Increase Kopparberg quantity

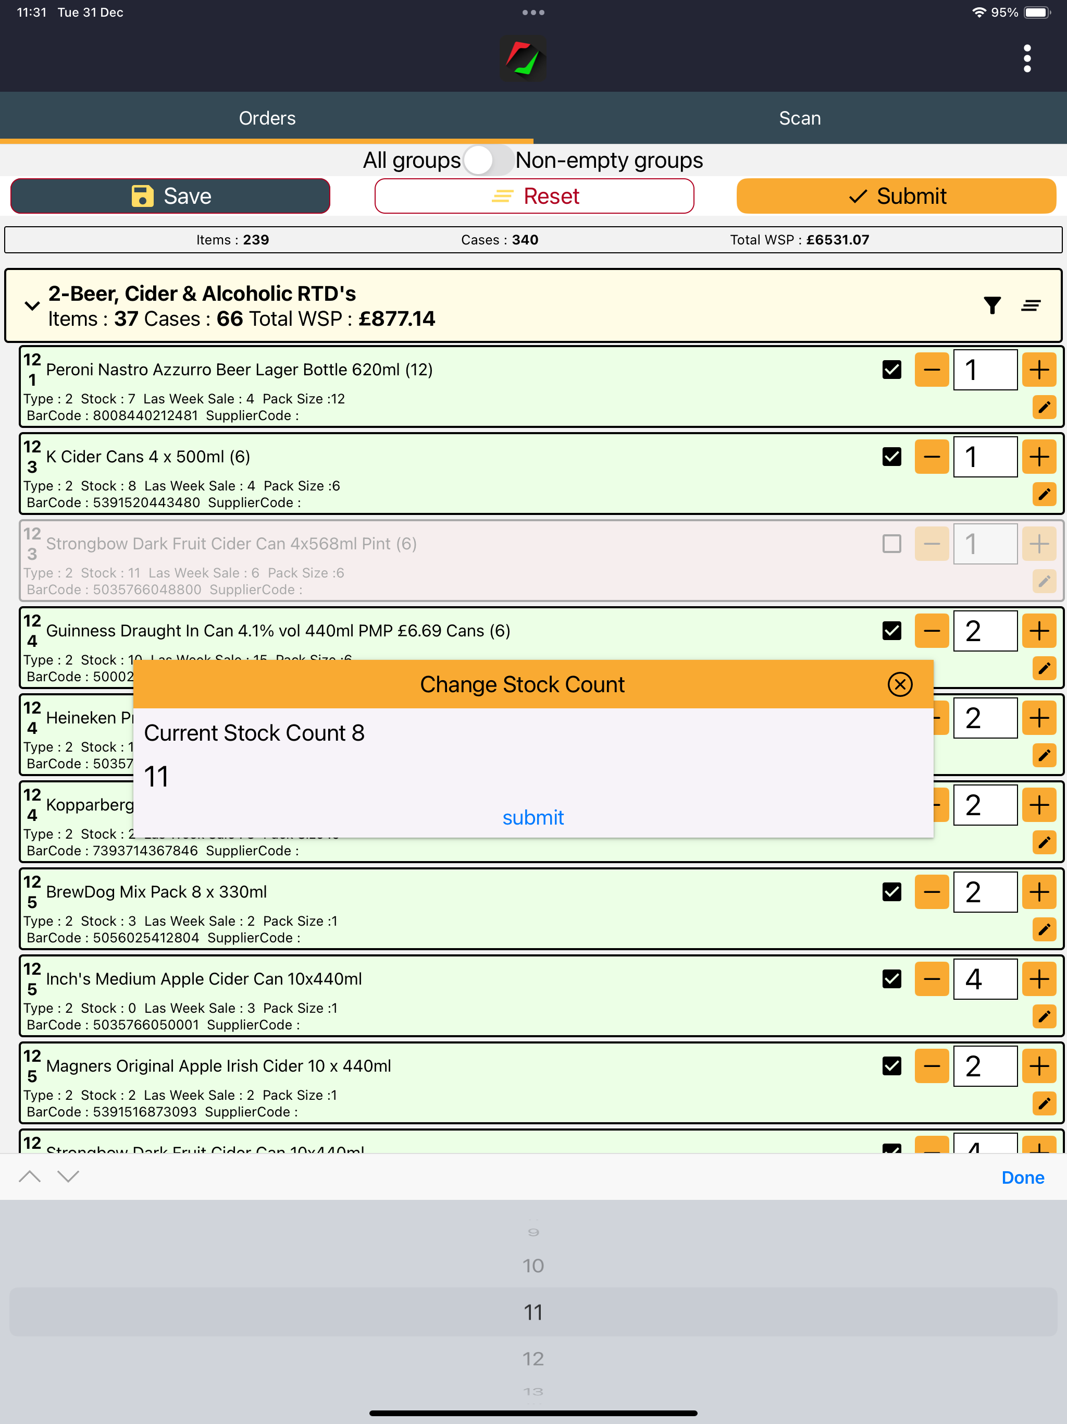(x=1039, y=805)
